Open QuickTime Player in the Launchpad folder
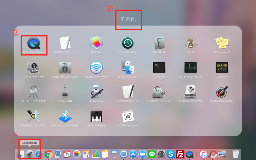 34,43
